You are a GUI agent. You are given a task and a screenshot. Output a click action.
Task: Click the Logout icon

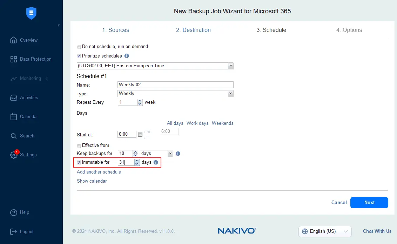[13, 232]
